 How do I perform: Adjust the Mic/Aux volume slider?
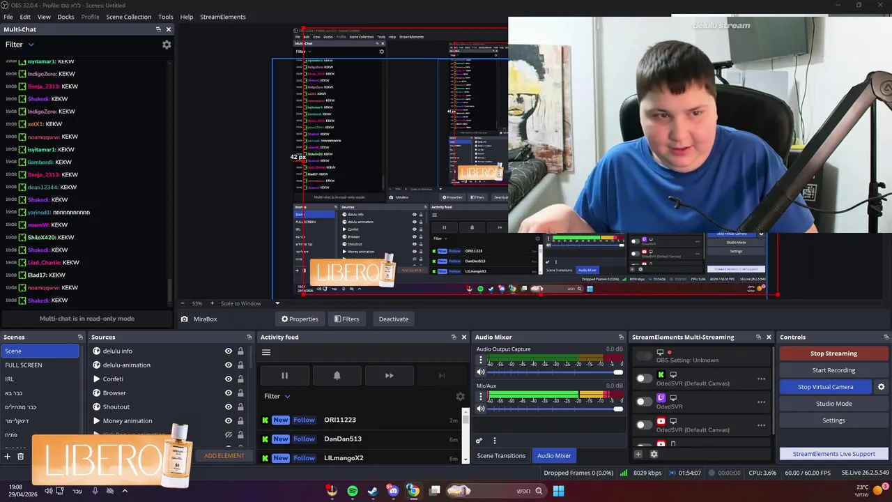coord(555,409)
